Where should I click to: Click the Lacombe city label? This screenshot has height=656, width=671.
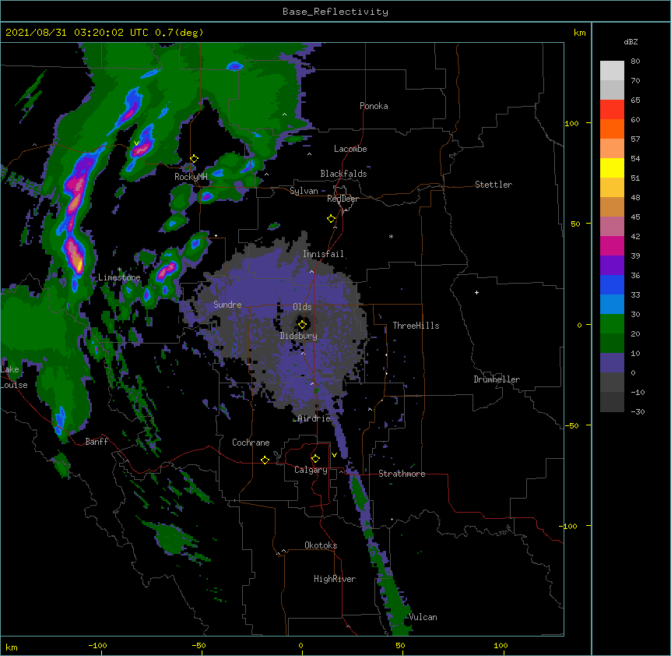coord(350,149)
